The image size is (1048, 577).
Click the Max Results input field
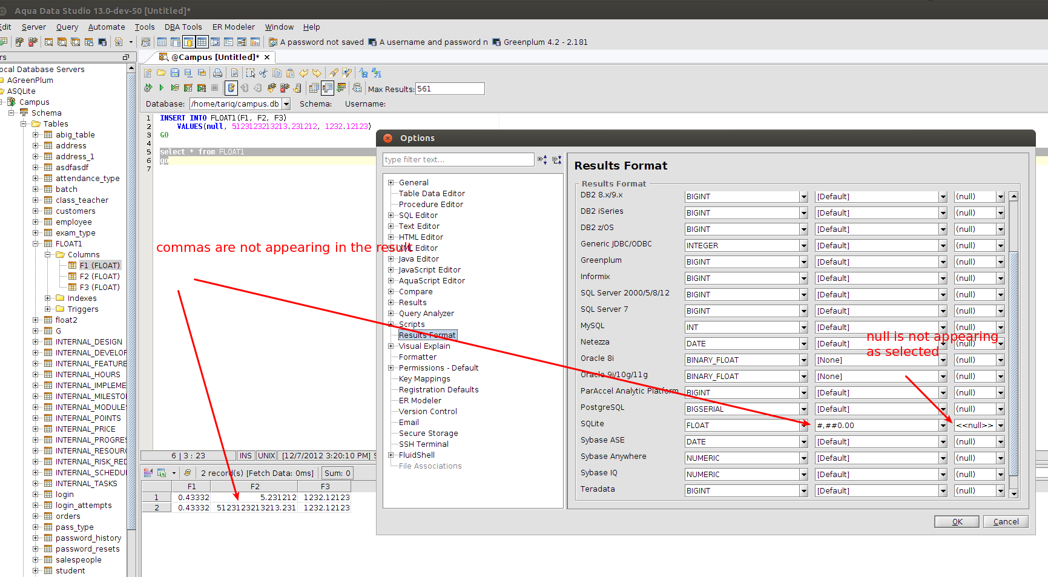click(450, 89)
